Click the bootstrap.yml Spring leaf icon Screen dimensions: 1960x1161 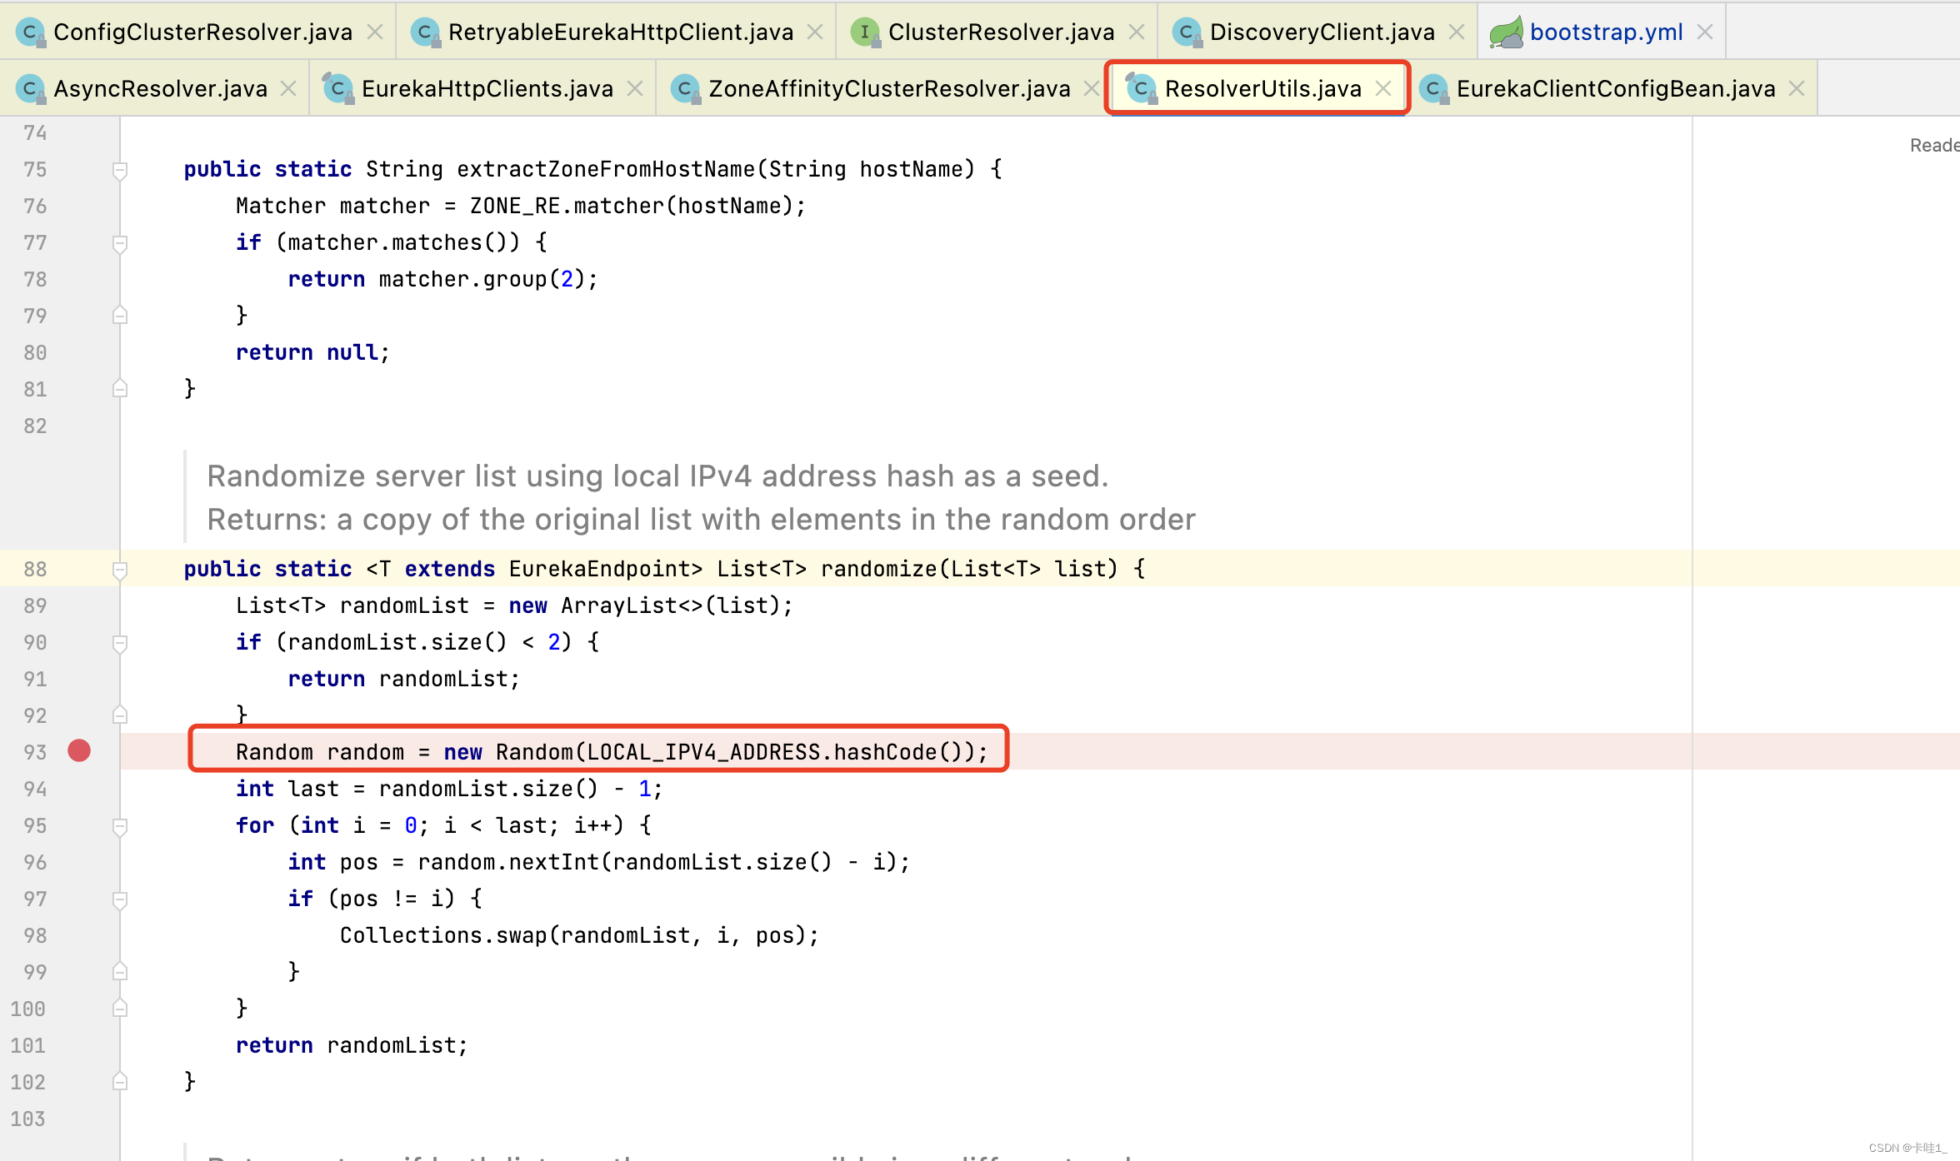click(1506, 32)
